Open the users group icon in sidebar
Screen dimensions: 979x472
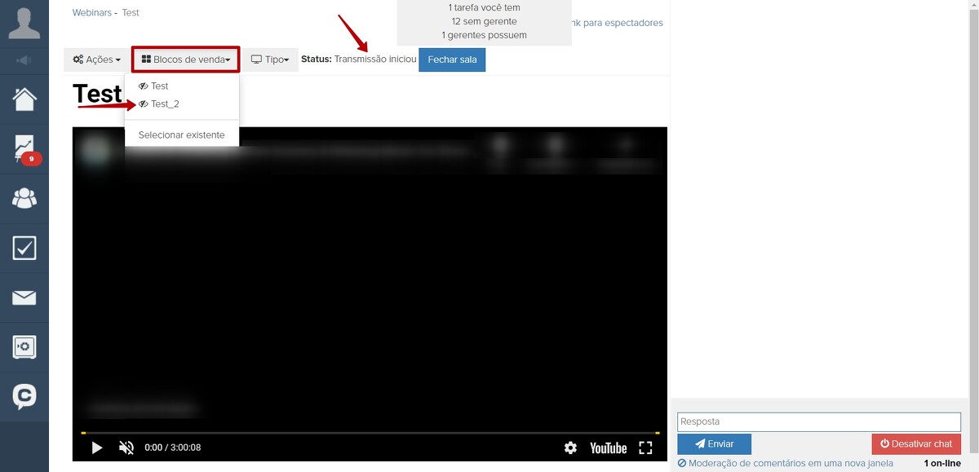click(x=24, y=198)
